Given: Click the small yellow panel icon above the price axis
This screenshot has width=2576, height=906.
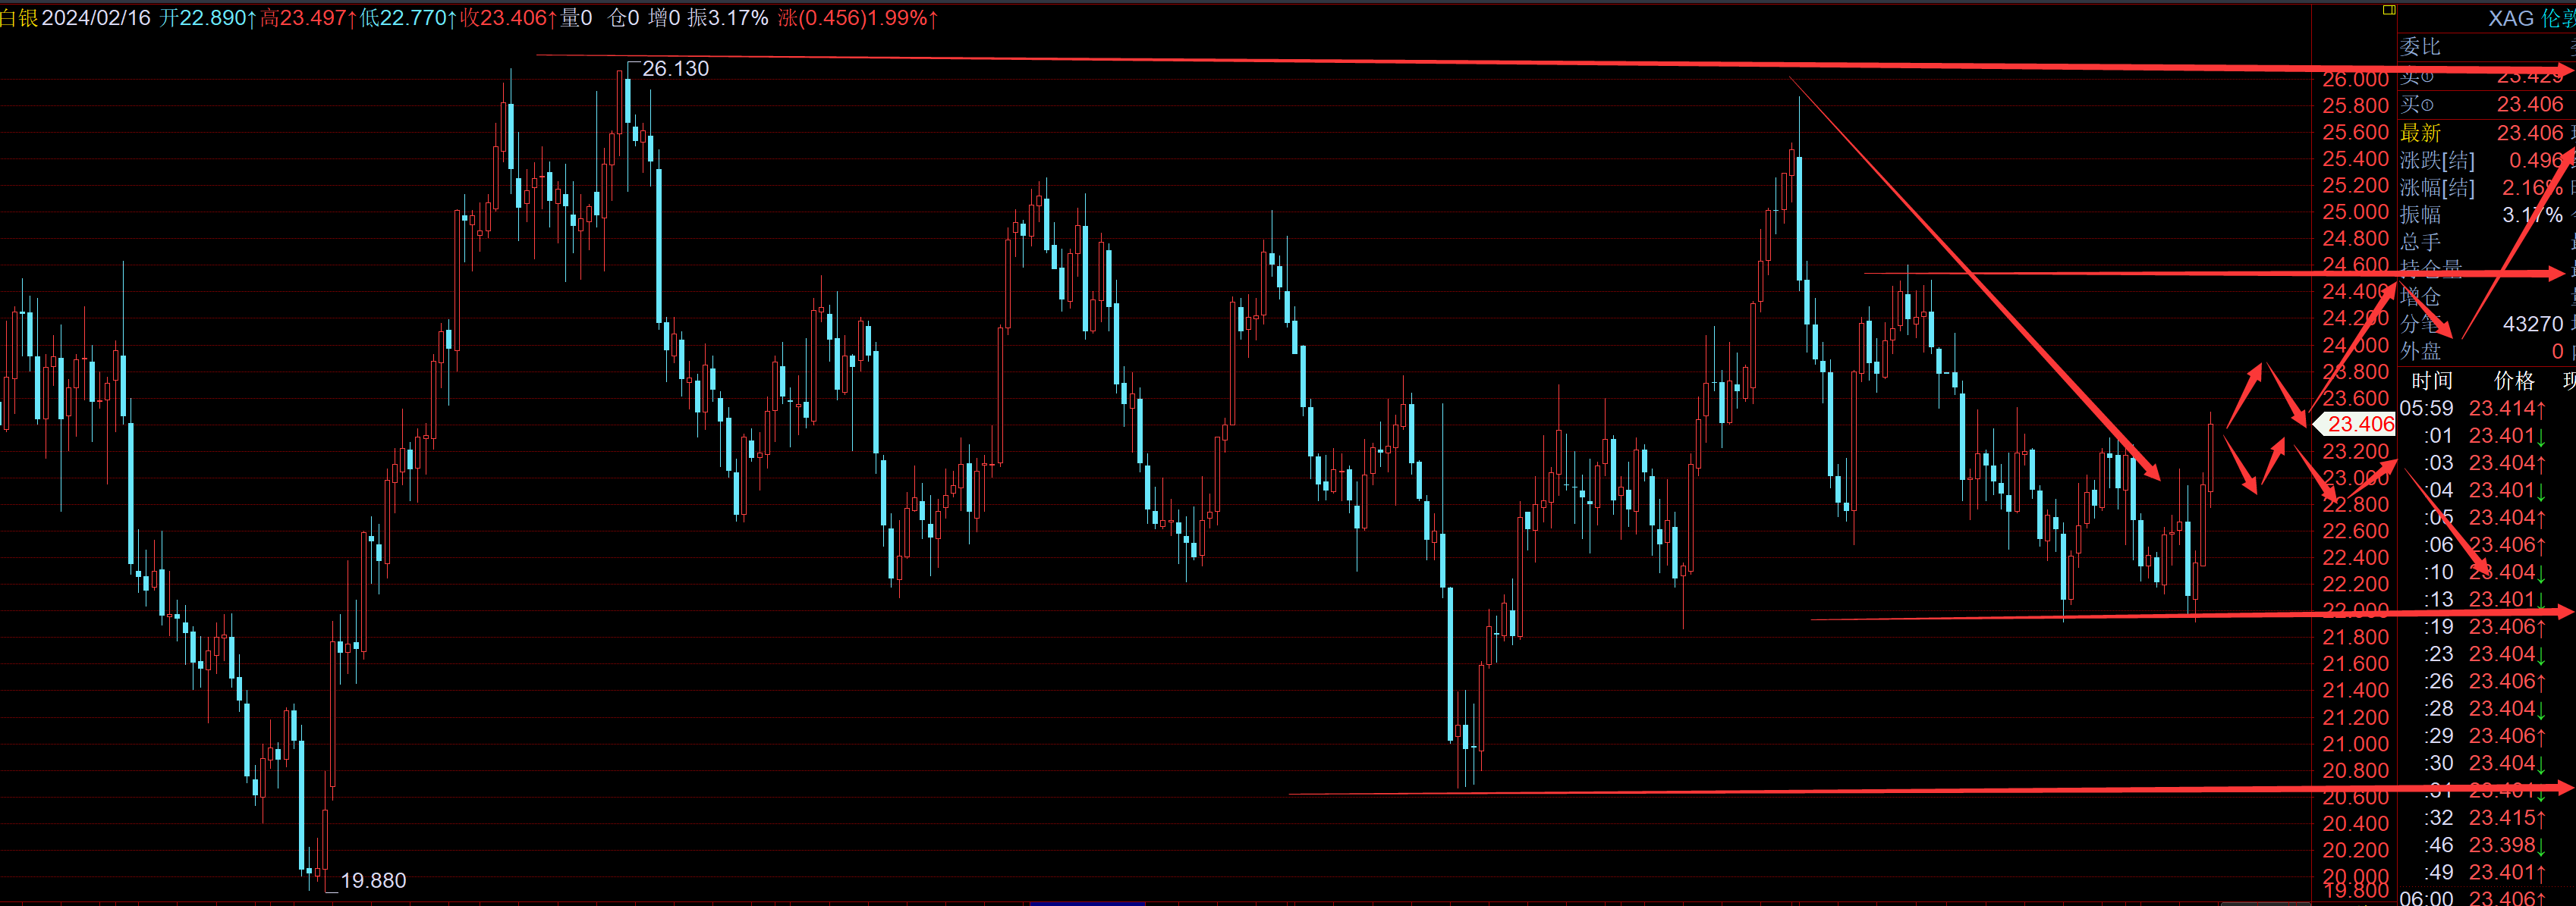Looking at the screenshot, I should [x=2389, y=10].
